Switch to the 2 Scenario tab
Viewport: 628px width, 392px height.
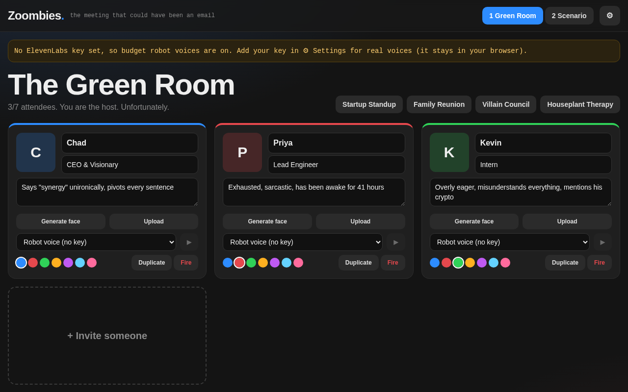[569, 16]
